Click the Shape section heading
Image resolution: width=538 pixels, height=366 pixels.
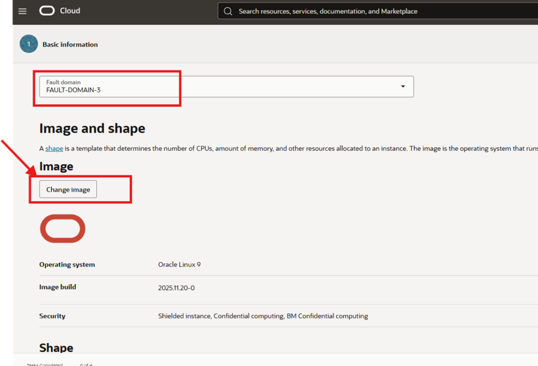click(x=56, y=348)
